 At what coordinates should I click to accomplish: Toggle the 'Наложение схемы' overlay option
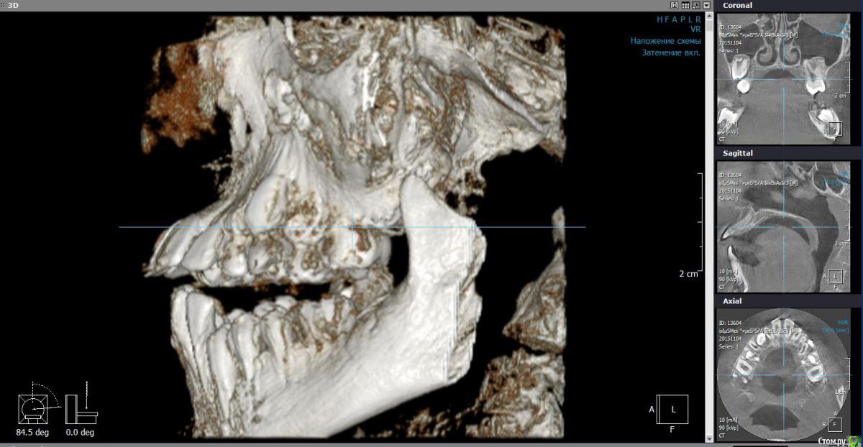tap(665, 41)
